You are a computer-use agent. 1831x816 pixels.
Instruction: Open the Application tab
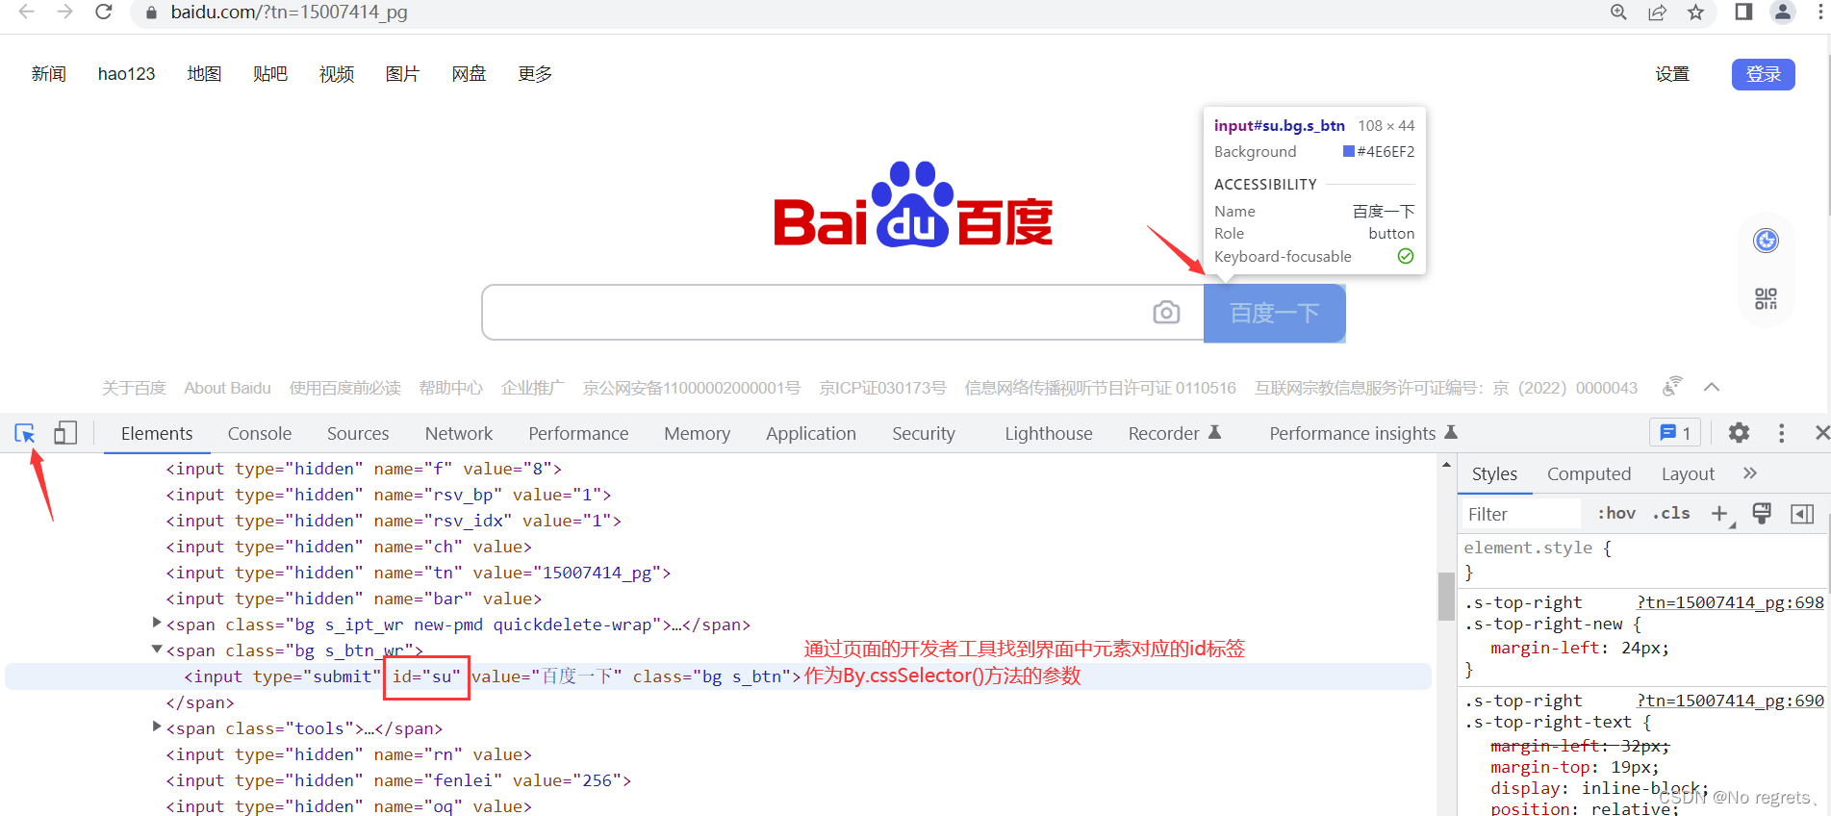tap(811, 434)
